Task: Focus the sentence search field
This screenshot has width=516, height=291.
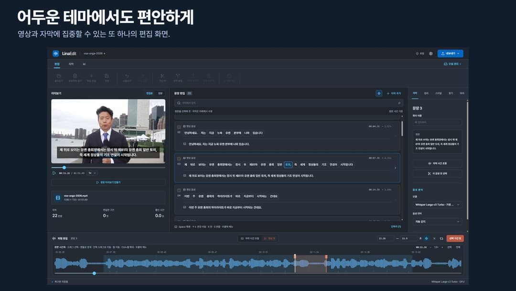Action: point(289,103)
